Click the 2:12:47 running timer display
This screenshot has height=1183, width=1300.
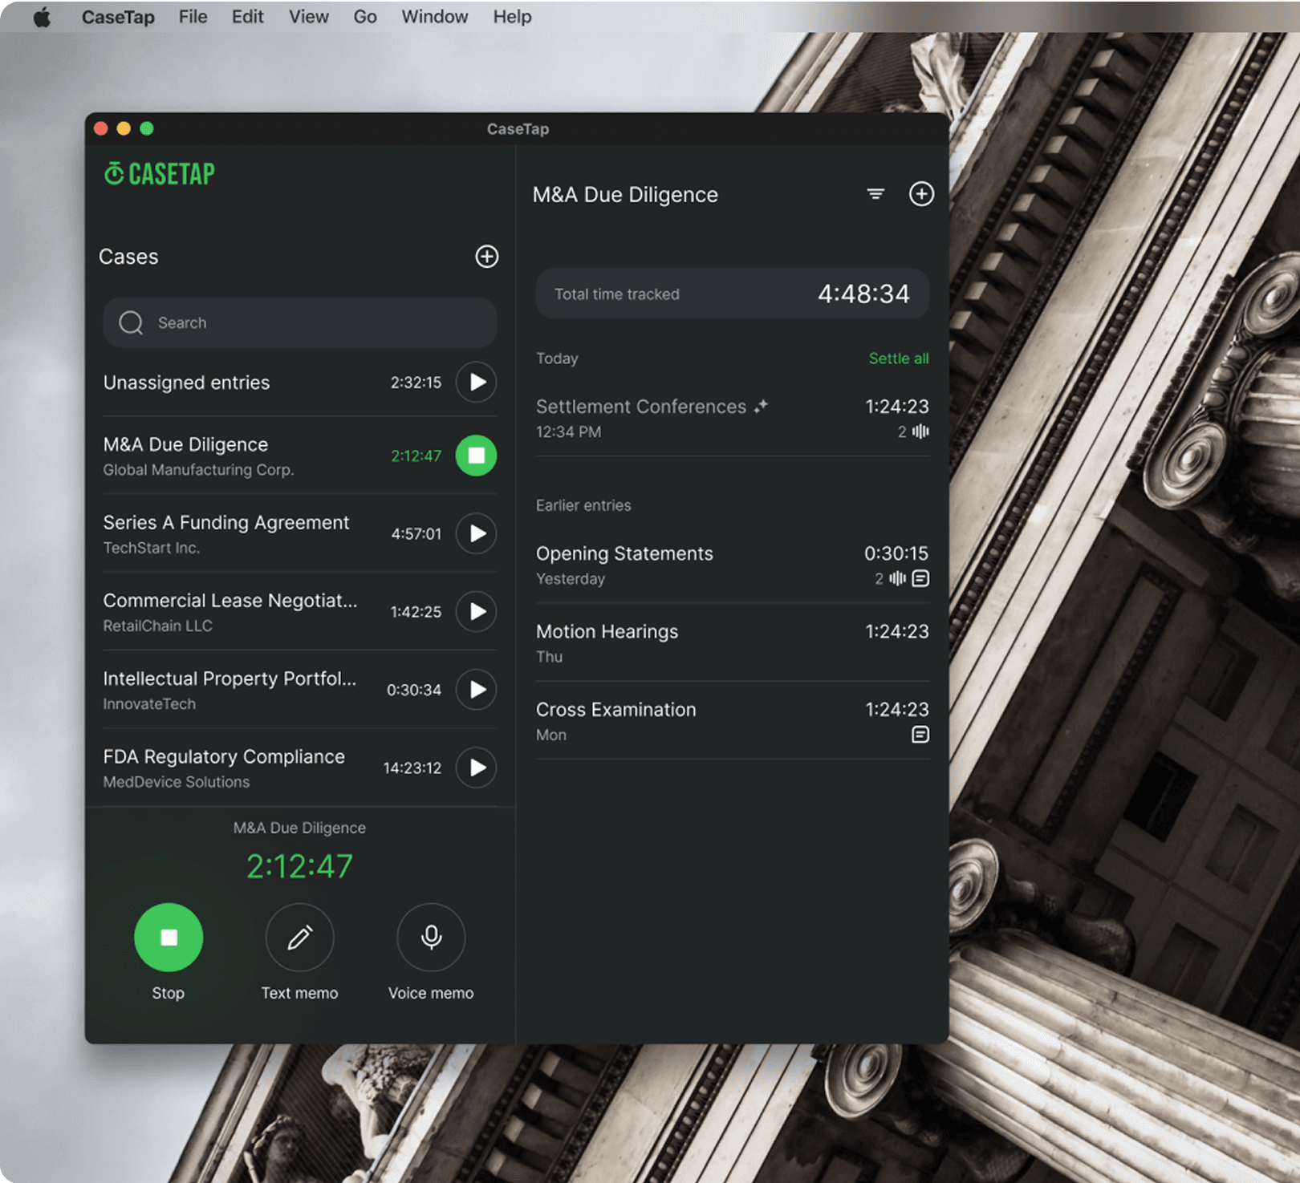pos(299,866)
